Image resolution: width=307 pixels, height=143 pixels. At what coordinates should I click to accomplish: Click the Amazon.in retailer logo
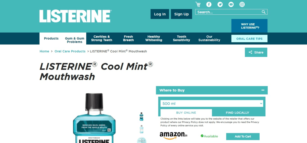coord(174,136)
